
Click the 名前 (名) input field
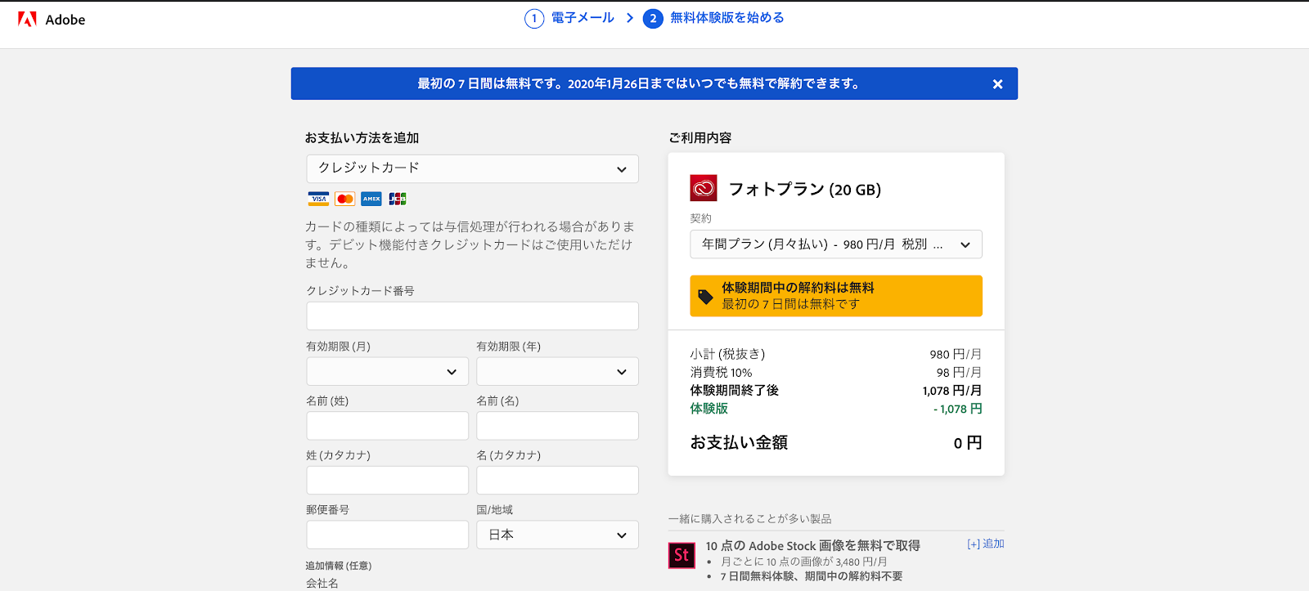tap(557, 426)
